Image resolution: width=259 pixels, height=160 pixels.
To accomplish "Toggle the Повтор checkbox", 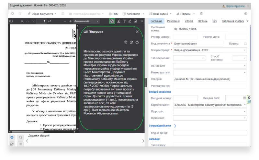I will coord(245,44).
